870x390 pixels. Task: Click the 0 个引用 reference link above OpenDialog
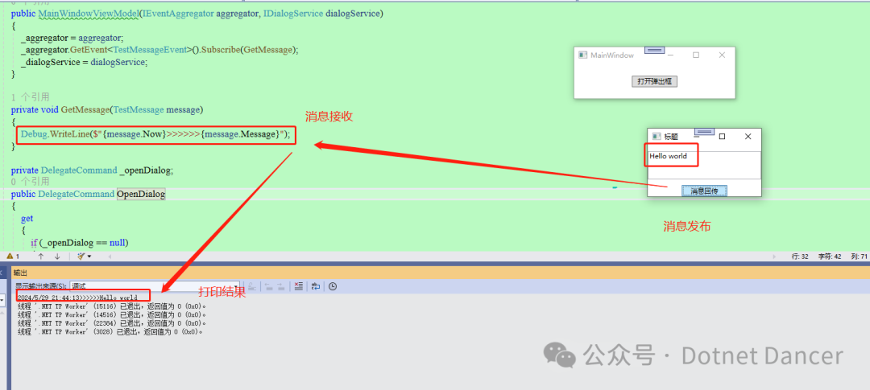[30, 182]
